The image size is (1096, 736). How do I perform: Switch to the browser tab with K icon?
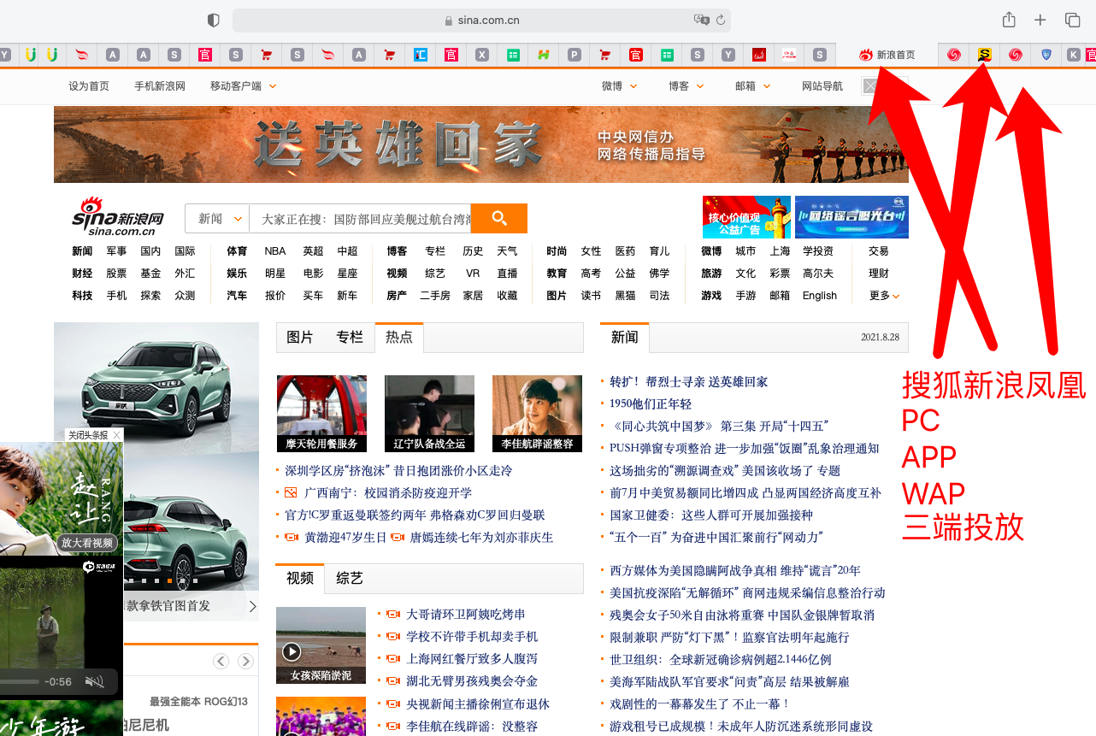(x=1074, y=55)
